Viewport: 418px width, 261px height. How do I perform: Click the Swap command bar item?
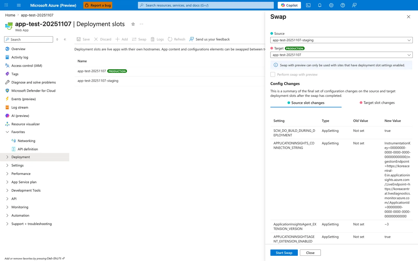[x=139, y=39]
